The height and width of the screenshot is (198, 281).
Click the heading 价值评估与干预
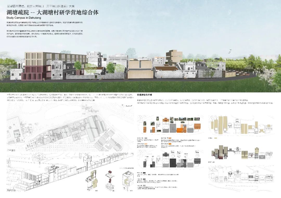(x=144, y=95)
